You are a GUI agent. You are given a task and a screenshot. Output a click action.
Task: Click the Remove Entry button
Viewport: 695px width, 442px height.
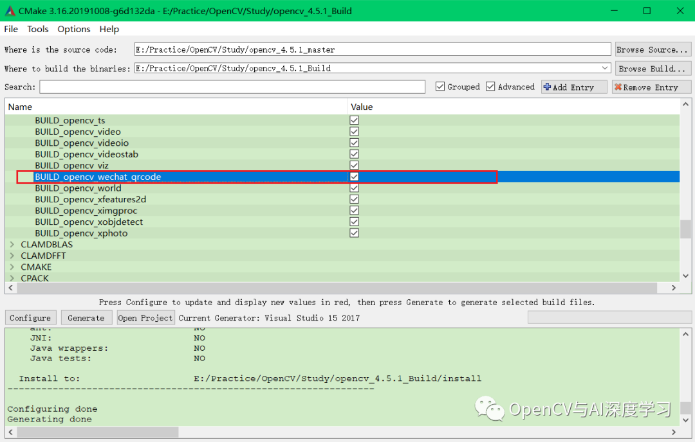(x=651, y=87)
